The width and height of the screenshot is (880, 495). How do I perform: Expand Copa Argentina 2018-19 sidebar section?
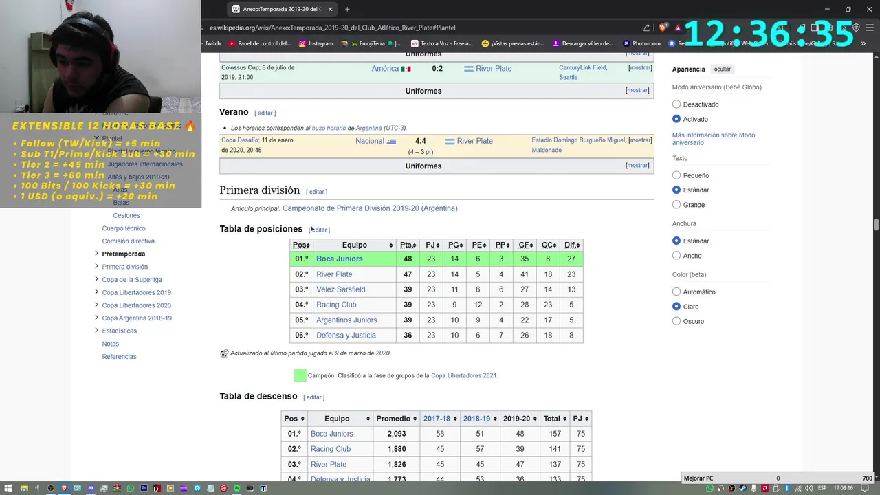tap(96, 318)
